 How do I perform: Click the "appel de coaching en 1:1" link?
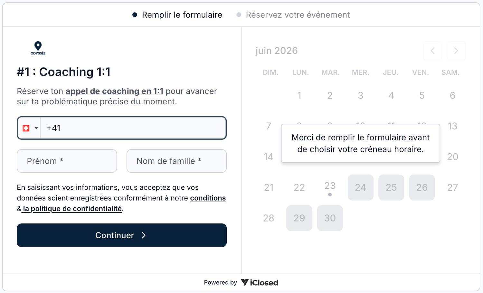coord(114,91)
